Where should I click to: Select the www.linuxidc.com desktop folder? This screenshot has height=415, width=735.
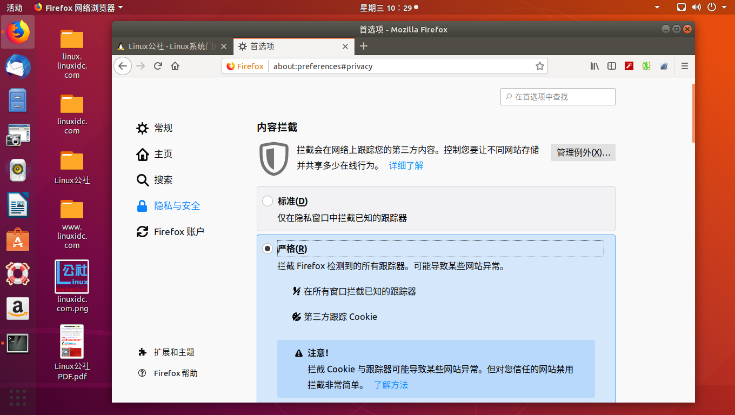tap(72, 224)
